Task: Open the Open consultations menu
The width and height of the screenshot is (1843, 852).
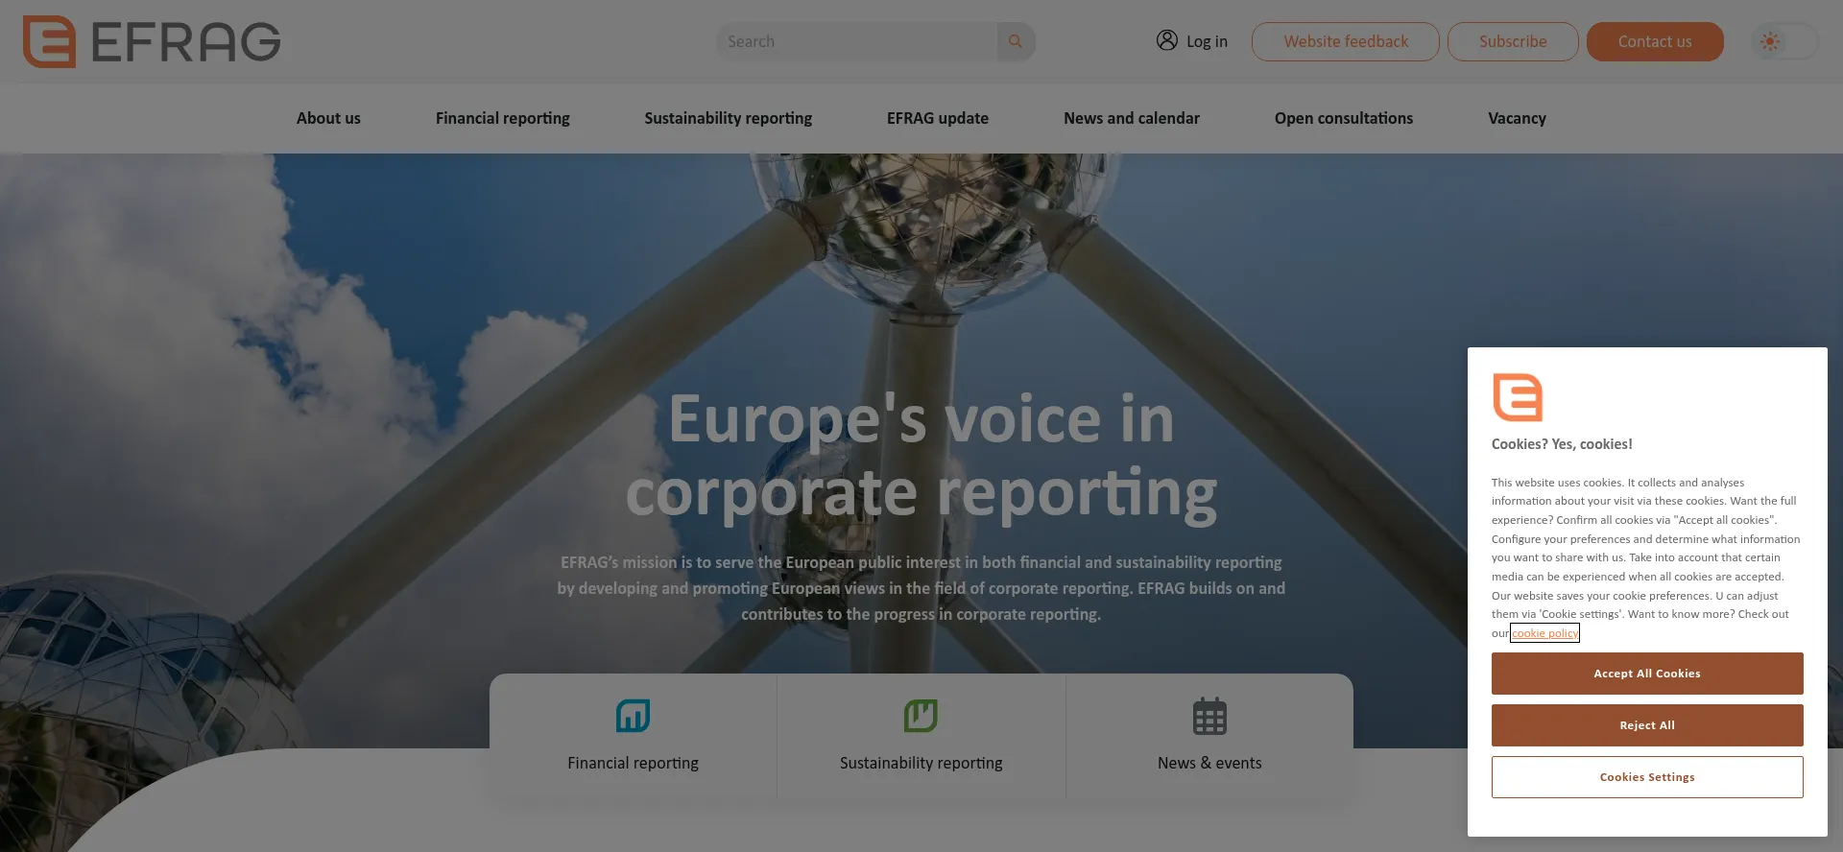Action: (x=1344, y=118)
